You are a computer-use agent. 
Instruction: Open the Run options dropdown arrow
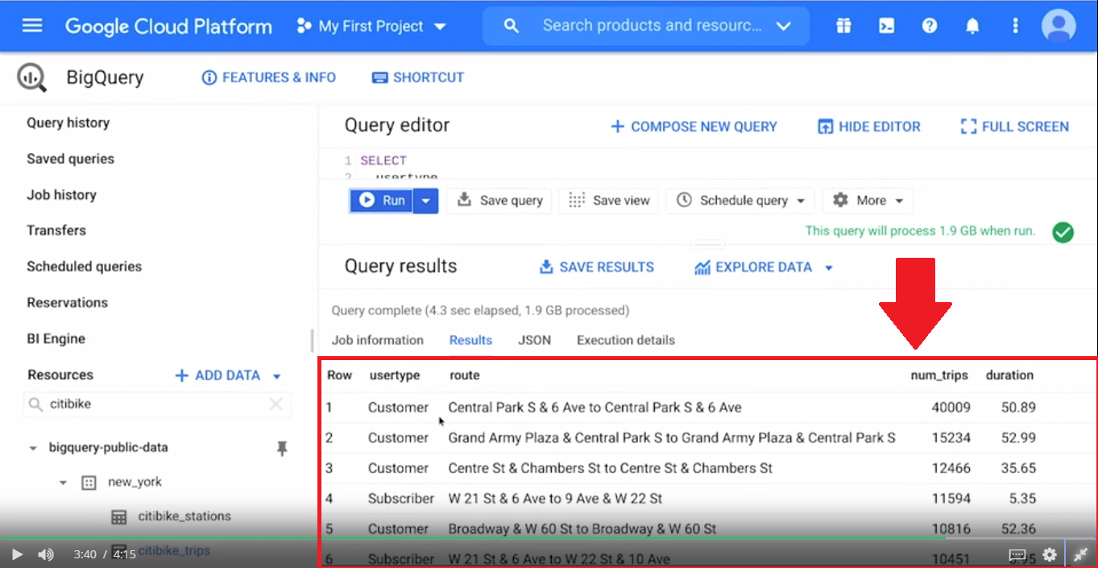[x=425, y=201]
